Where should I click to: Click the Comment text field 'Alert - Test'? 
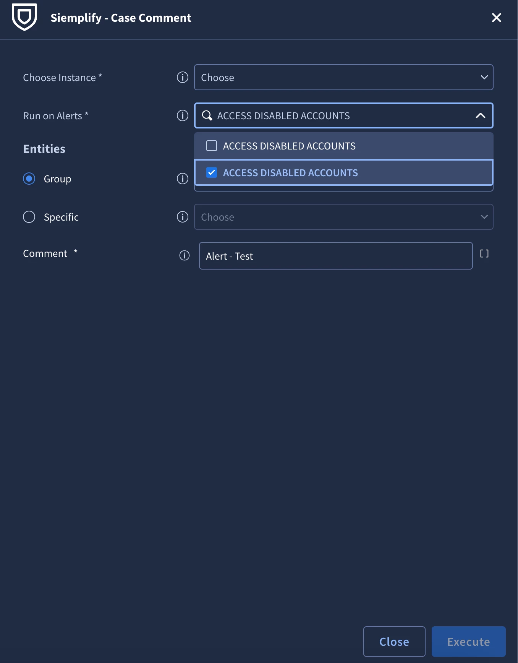(x=336, y=256)
